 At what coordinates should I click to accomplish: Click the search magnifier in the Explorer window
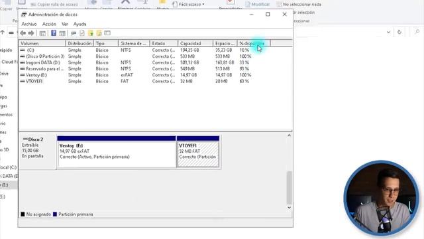[x=417, y=32]
